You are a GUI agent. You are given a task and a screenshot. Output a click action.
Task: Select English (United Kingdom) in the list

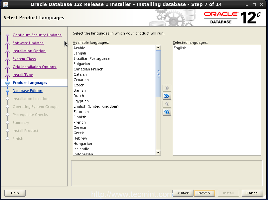click(114, 106)
